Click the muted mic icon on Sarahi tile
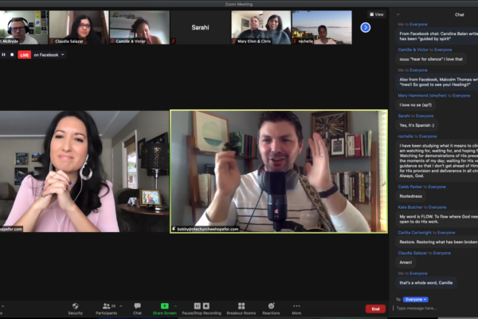This screenshot has width=478, height=319. pyautogui.click(x=173, y=41)
